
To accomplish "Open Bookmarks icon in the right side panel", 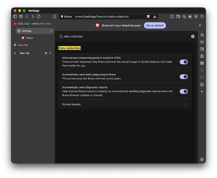I will [x=202, y=56].
